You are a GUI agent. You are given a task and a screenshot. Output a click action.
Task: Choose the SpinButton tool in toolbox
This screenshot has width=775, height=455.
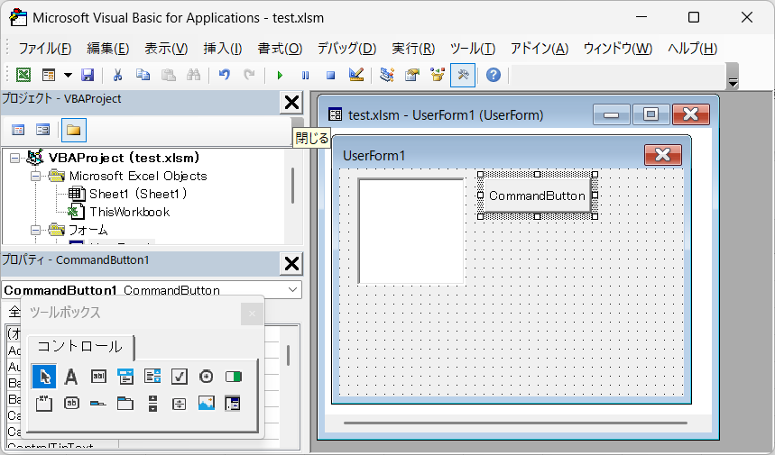(179, 404)
